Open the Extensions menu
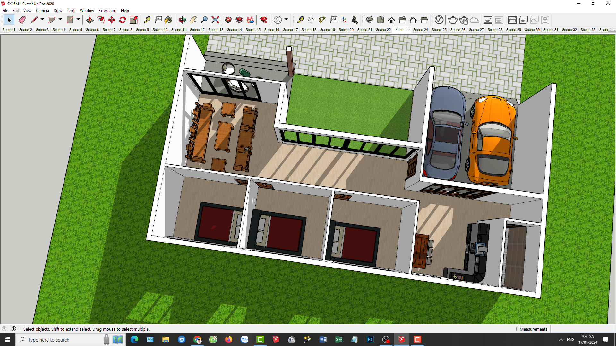This screenshot has width=616, height=346. [107, 11]
